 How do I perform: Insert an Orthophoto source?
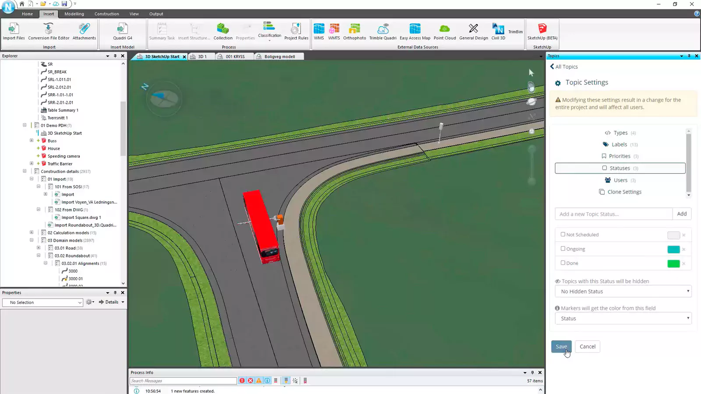[x=354, y=32]
